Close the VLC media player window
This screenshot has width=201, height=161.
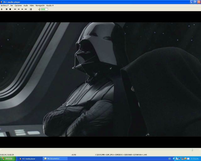(199, 2)
